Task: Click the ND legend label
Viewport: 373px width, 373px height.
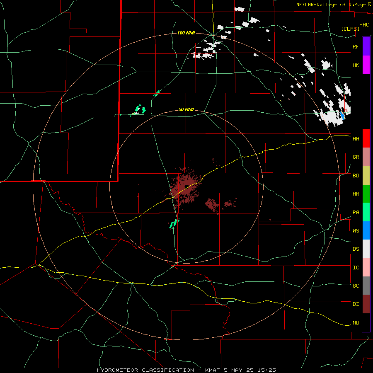Action: [x=356, y=323]
